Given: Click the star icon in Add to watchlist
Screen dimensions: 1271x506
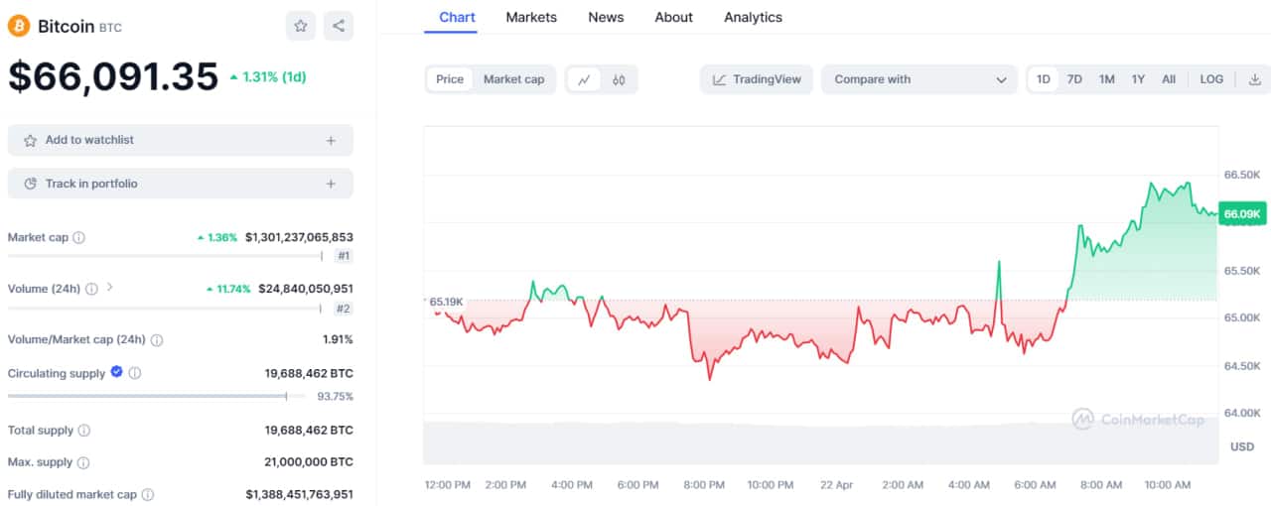Looking at the screenshot, I should pyautogui.click(x=30, y=140).
